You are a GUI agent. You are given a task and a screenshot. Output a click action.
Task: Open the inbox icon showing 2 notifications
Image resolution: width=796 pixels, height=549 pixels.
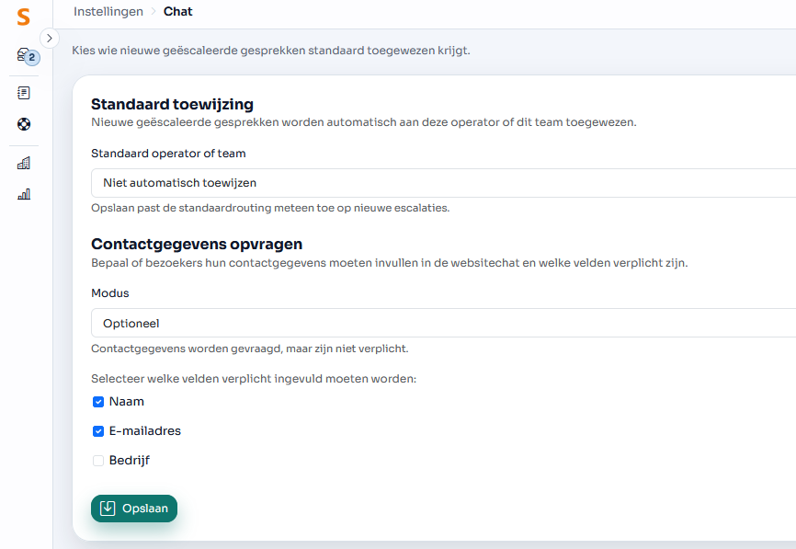pos(25,57)
